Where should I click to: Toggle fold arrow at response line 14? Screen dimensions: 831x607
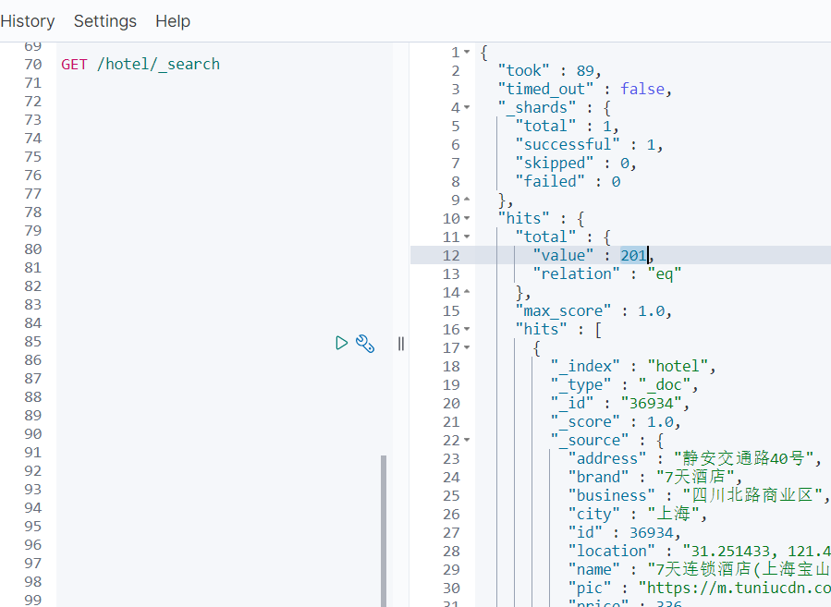[x=467, y=292]
